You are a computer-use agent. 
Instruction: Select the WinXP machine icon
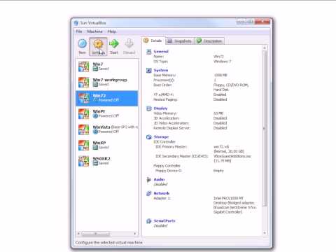click(x=83, y=146)
